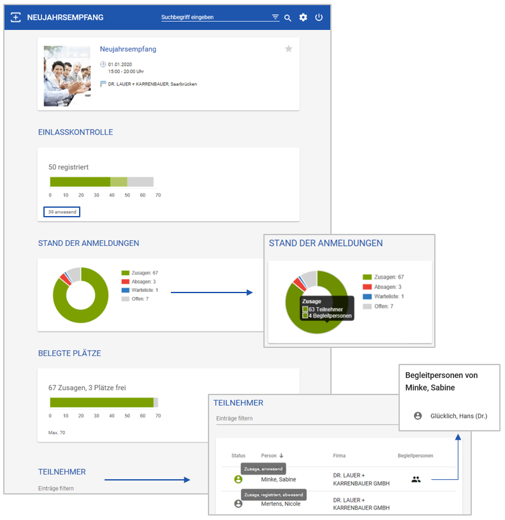Click gray status icon of Mertens, Nicole
The image size is (505, 520).
tap(238, 503)
